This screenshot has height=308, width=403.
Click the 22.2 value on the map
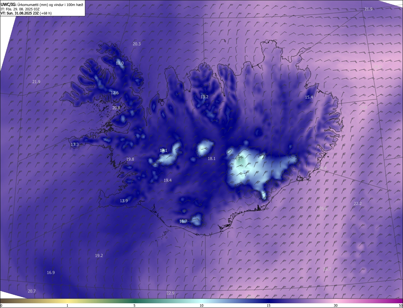tap(358, 204)
